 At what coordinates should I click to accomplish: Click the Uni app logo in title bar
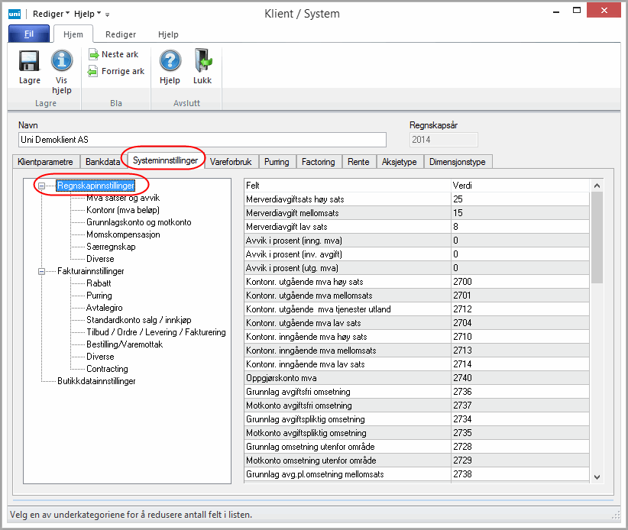point(14,14)
